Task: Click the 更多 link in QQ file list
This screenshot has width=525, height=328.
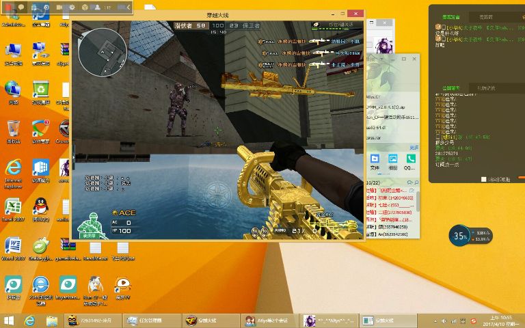Action: click(414, 148)
